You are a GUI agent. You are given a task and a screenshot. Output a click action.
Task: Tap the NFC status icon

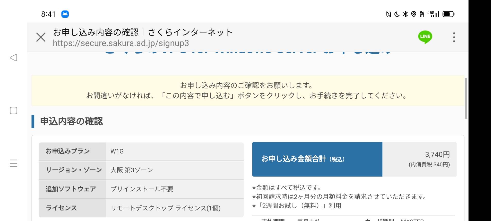point(389,14)
